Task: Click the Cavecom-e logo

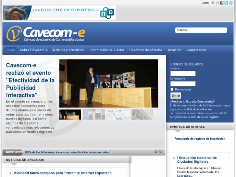Action: tap(46, 34)
